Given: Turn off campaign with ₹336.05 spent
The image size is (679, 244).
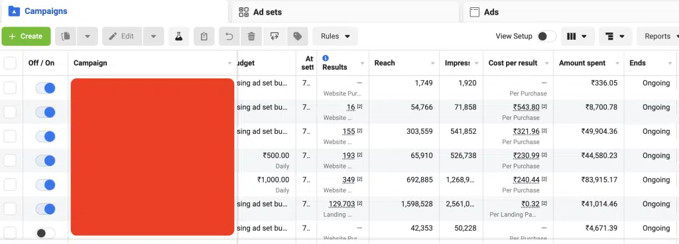Looking at the screenshot, I should [46, 88].
